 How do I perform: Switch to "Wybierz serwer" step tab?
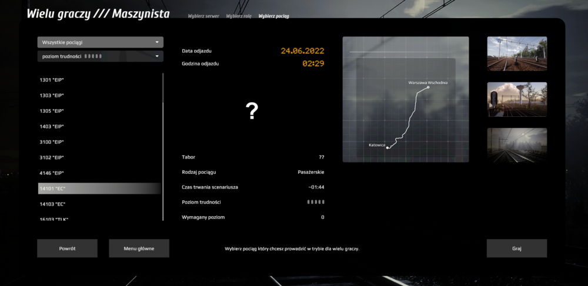[x=203, y=16]
